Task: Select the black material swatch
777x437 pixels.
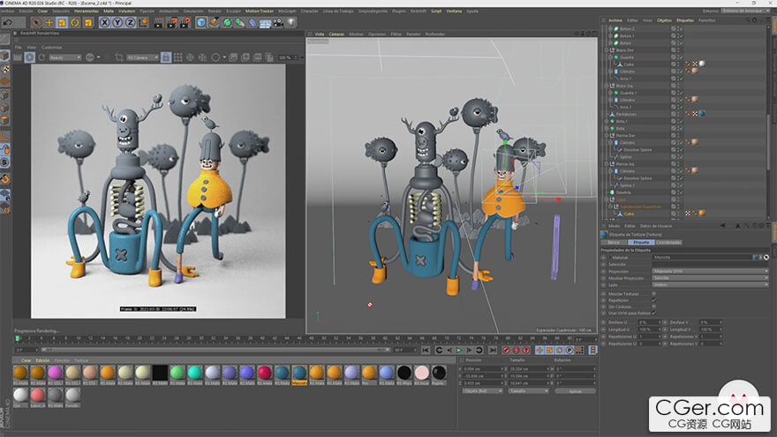Action: [160, 373]
